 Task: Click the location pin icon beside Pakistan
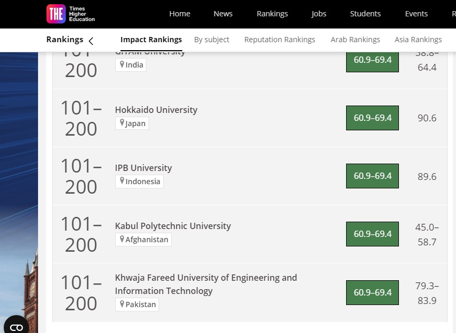pos(122,304)
